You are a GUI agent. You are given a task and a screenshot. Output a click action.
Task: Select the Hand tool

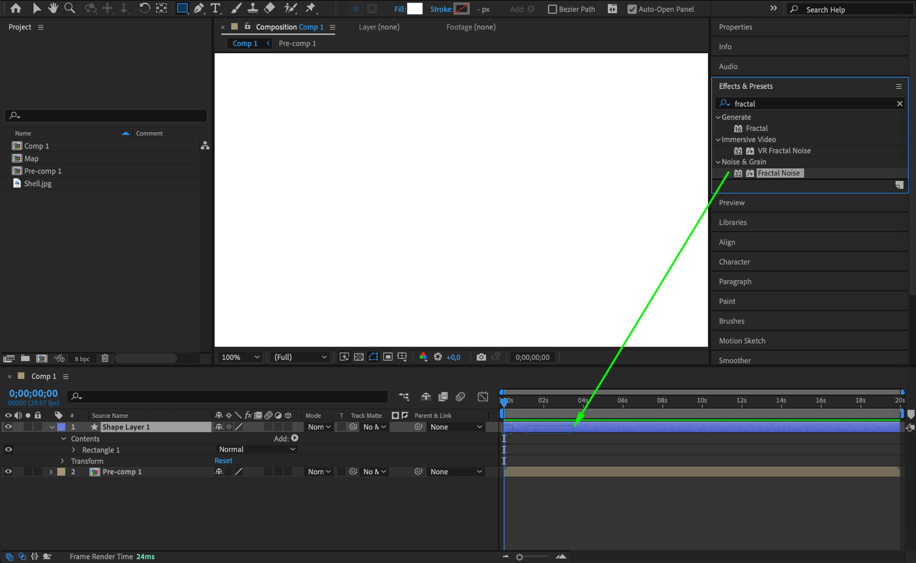click(53, 8)
